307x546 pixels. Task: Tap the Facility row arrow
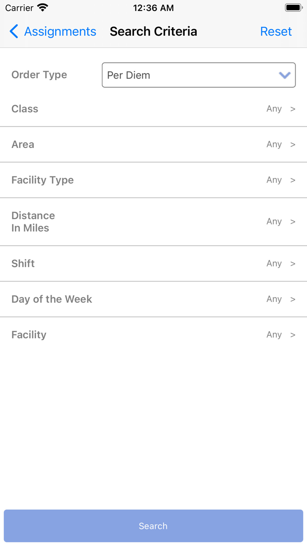pyautogui.click(x=293, y=335)
